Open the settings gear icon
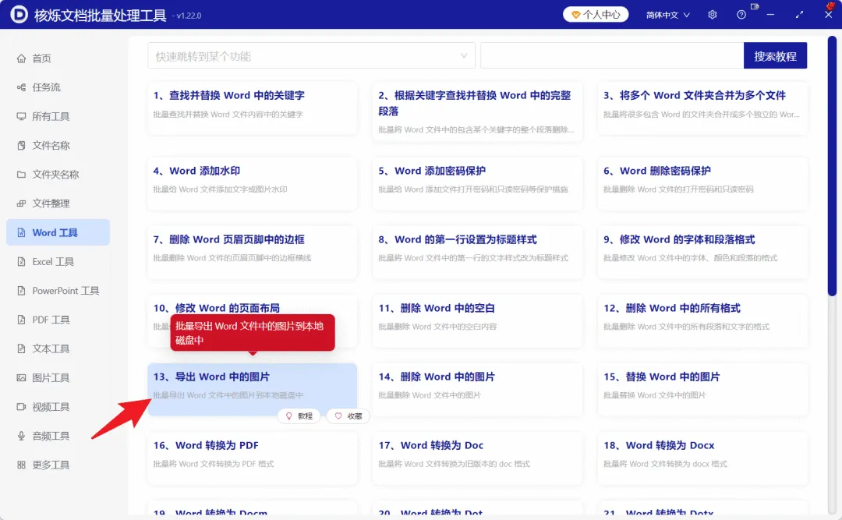This screenshot has width=842, height=520. coord(712,15)
